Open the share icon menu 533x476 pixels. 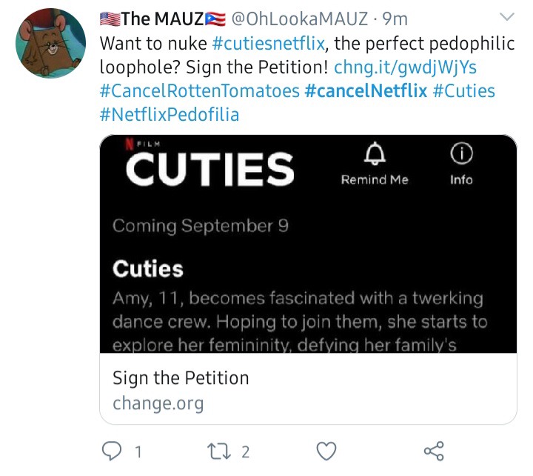pos(433,450)
